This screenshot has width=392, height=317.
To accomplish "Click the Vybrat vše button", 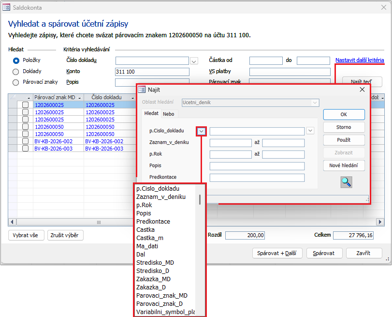I will [26, 235].
